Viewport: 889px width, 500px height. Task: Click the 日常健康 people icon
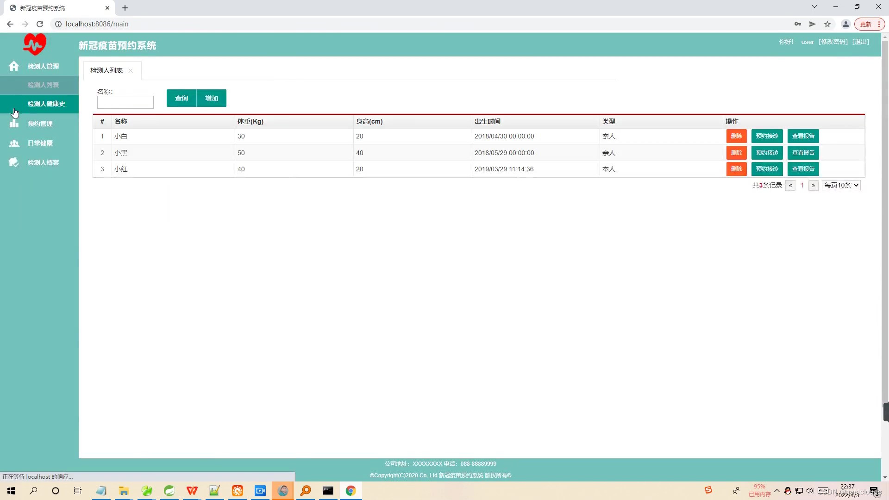point(14,143)
